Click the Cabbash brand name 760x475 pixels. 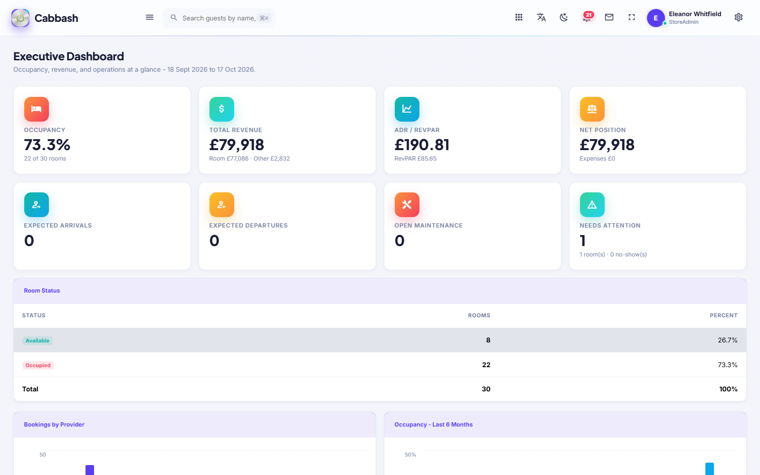(56, 18)
